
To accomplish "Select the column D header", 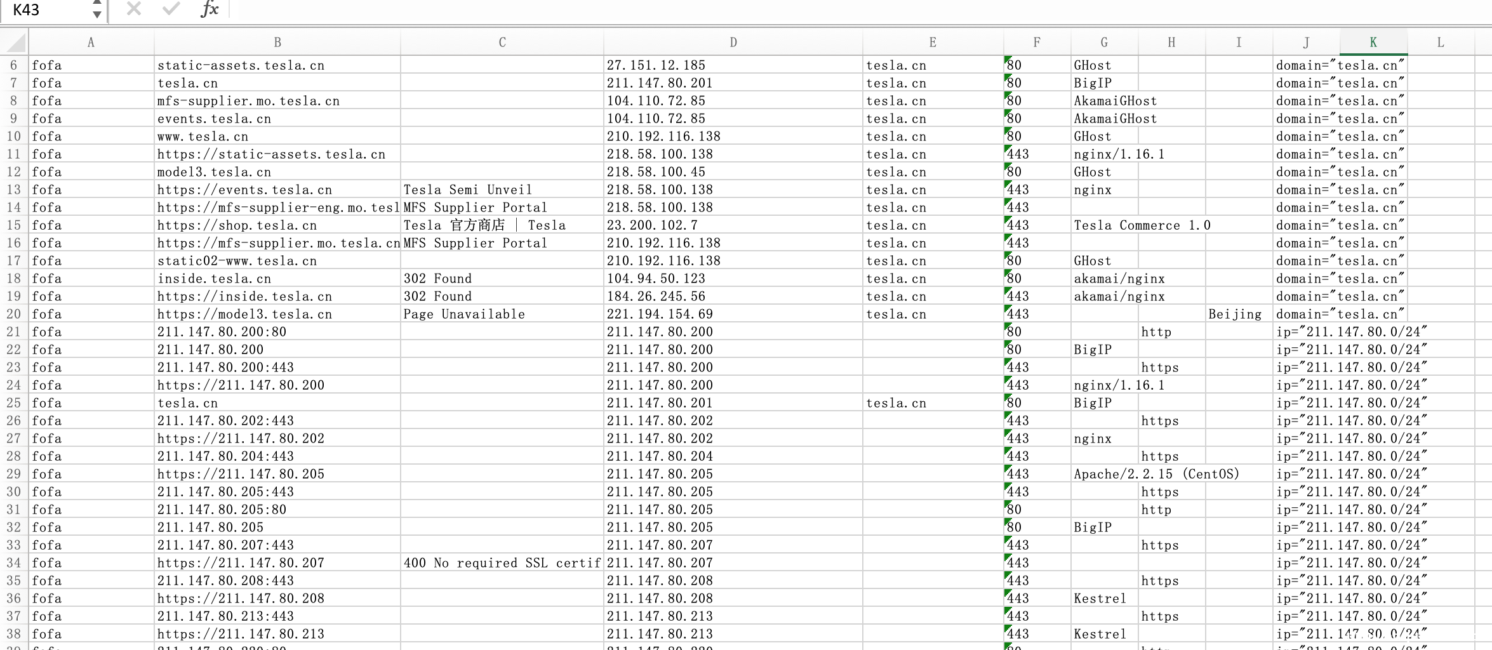I will 733,43.
